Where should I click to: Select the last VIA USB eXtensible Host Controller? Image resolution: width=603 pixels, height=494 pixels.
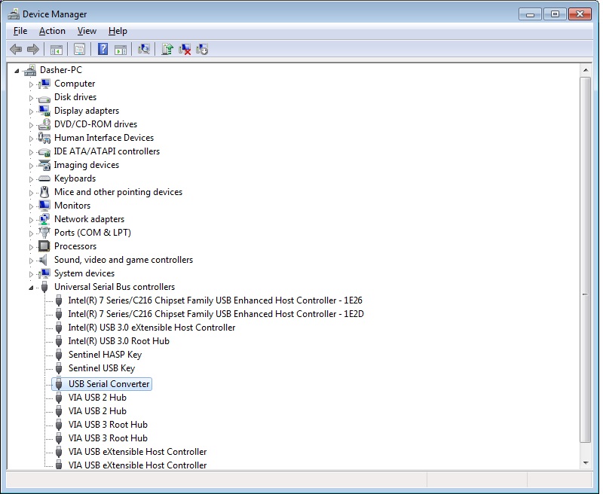(x=137, y=465)
